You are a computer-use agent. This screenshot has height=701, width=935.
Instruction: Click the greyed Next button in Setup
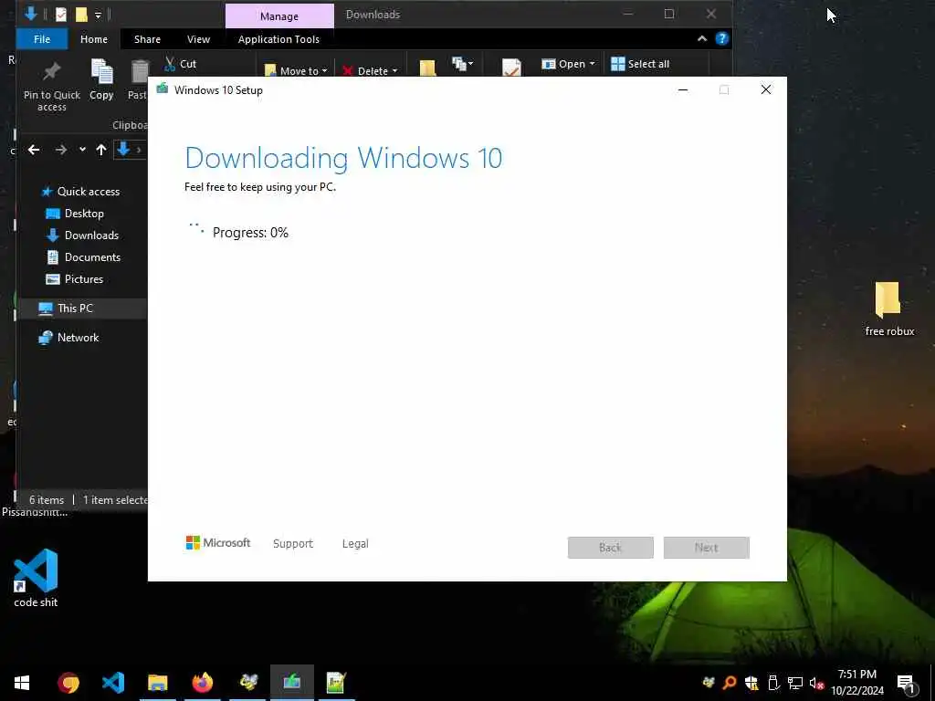tap(707, 548)
